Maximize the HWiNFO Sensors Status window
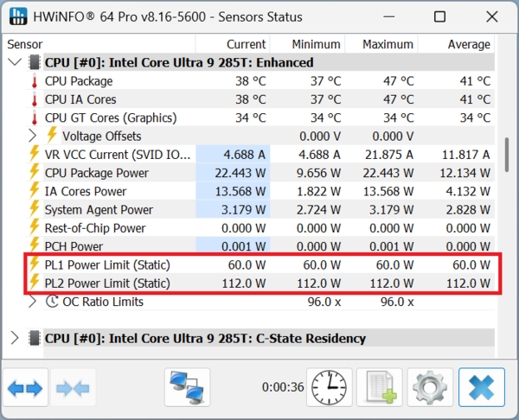This screenshot has width=519, height=420. [439, 16]
